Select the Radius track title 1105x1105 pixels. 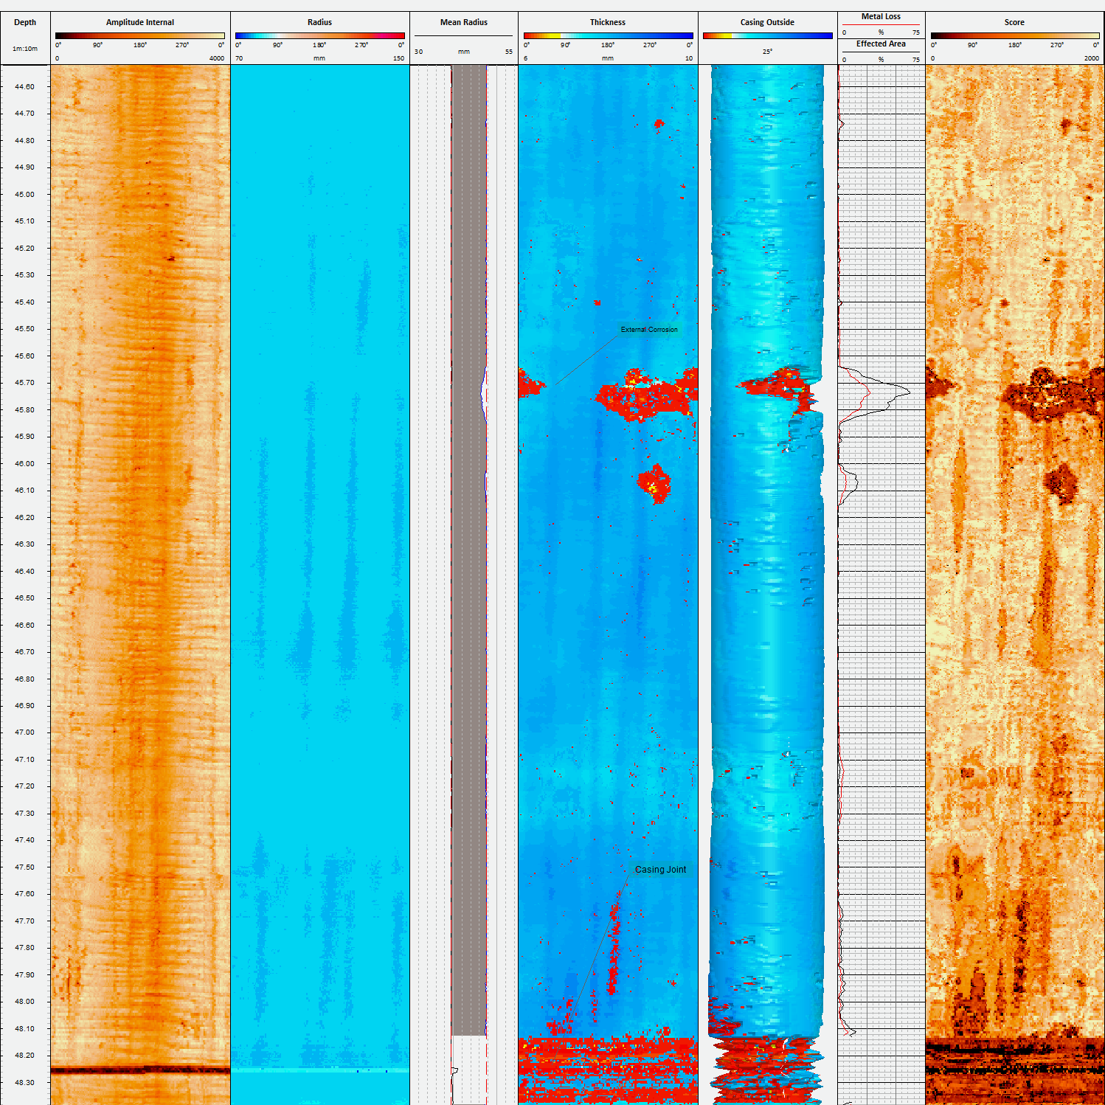tap(319, 22)
